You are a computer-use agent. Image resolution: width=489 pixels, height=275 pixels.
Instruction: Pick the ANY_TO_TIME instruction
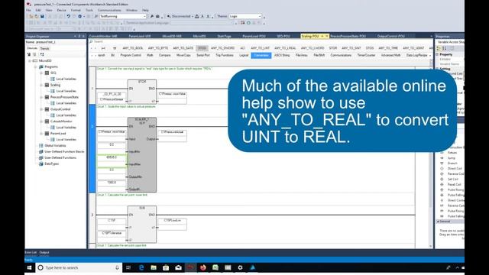388,48
